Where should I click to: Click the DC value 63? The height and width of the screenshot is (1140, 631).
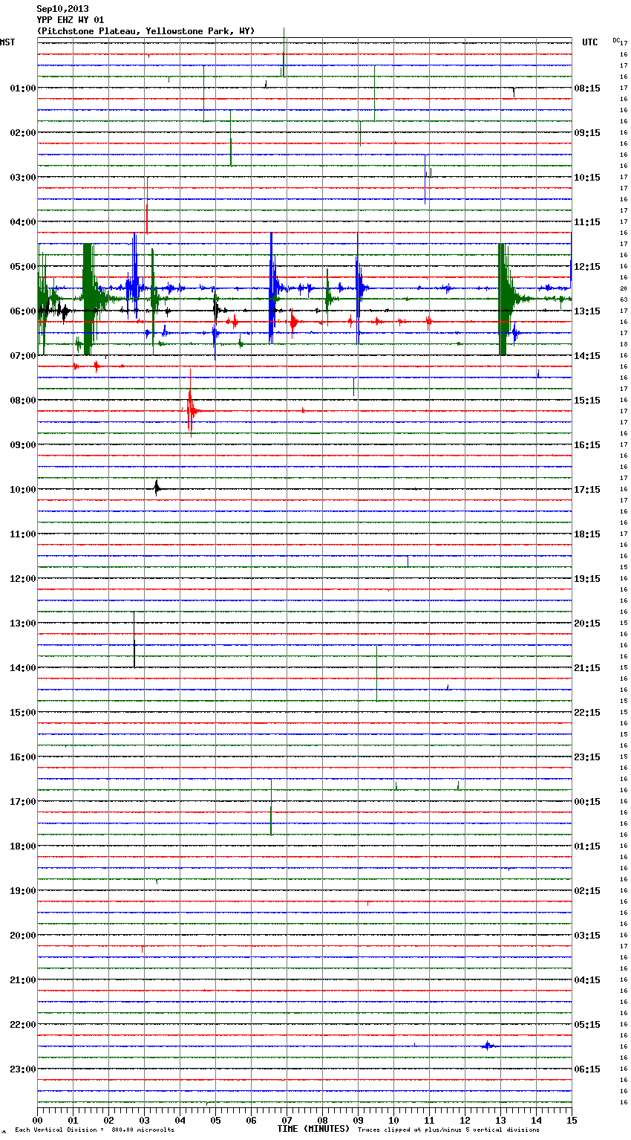[x=624, y=299]
